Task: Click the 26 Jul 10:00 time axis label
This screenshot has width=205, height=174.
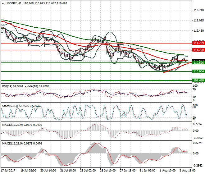Action: [x=108, y=171]
